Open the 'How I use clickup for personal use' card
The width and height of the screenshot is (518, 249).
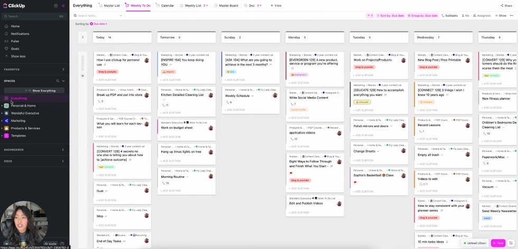(x=122, y=68)
